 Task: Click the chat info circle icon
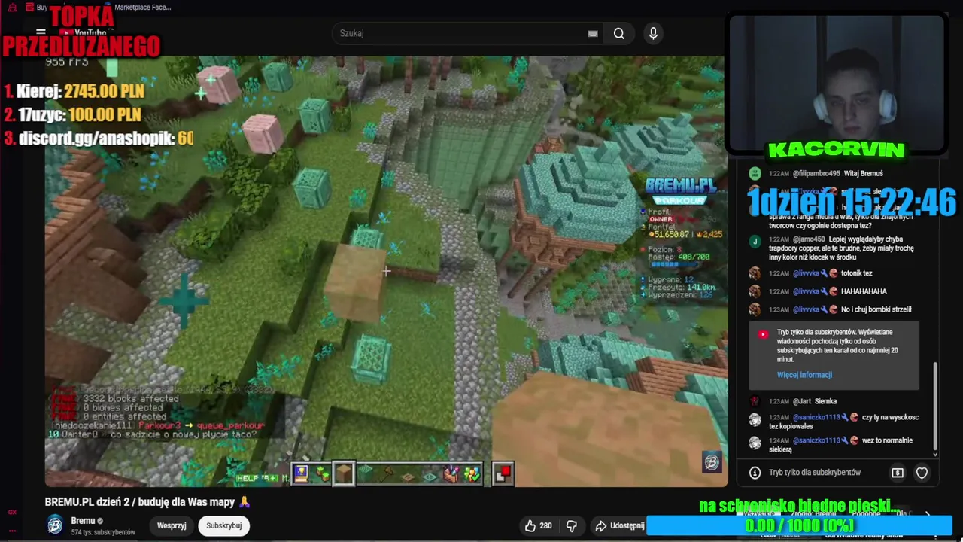point(755,473)
